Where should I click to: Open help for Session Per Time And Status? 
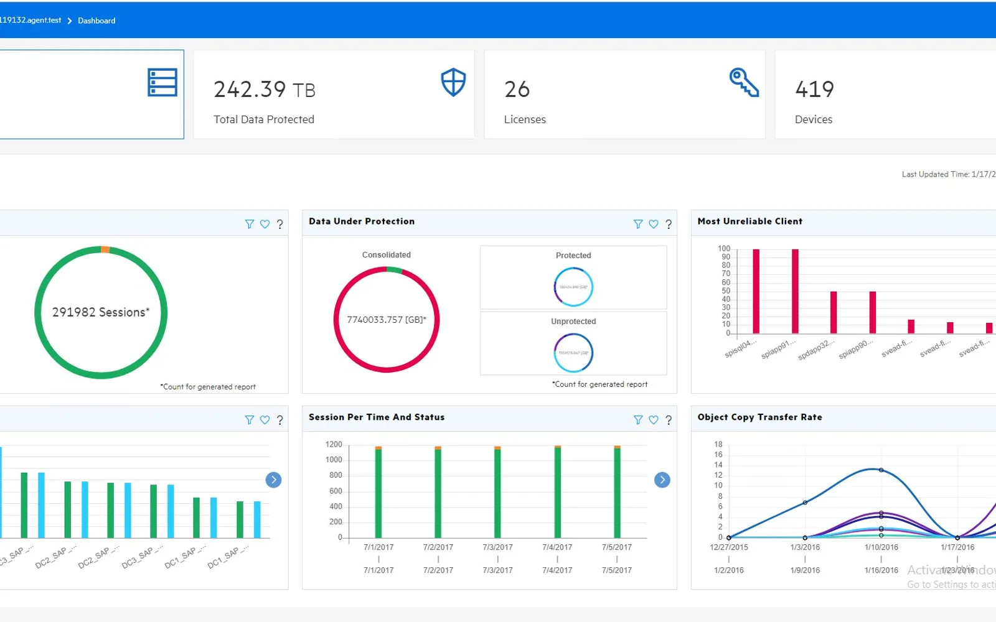(x=669, y=420)
